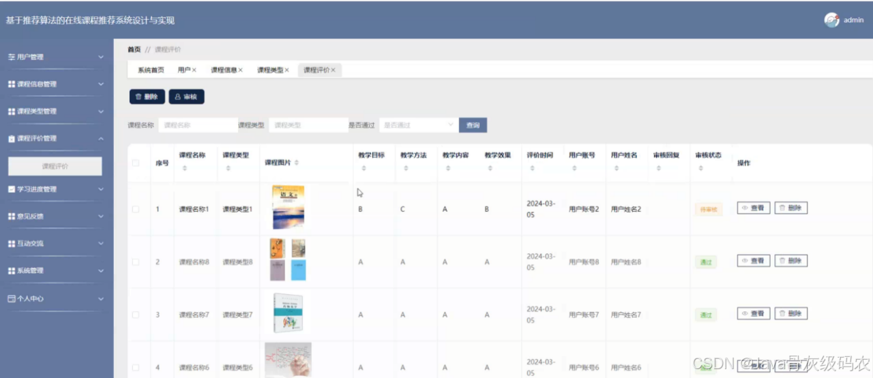Open the 课程名称7 course image

point(287,313)
